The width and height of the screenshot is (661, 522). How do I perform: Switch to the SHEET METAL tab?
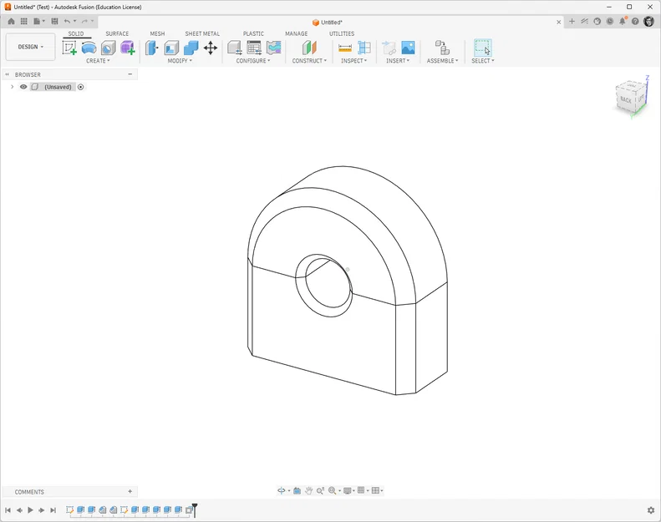click(202, 33)
